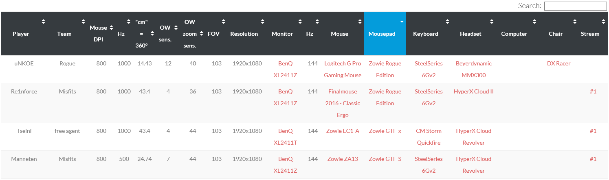Select player name Tseini

point(24,131)
